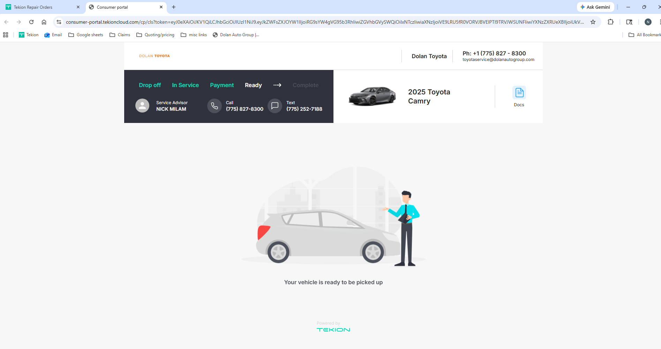The image size is (661, 349).
Task: View site information icon in address bar
Action: [59, 22]
